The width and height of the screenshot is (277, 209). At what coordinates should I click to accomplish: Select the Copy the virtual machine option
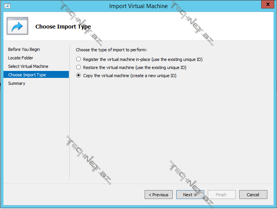[78, 76]
